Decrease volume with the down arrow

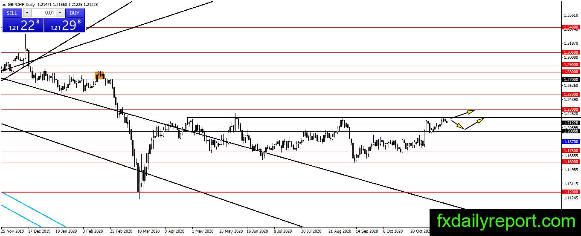[26, 13]
